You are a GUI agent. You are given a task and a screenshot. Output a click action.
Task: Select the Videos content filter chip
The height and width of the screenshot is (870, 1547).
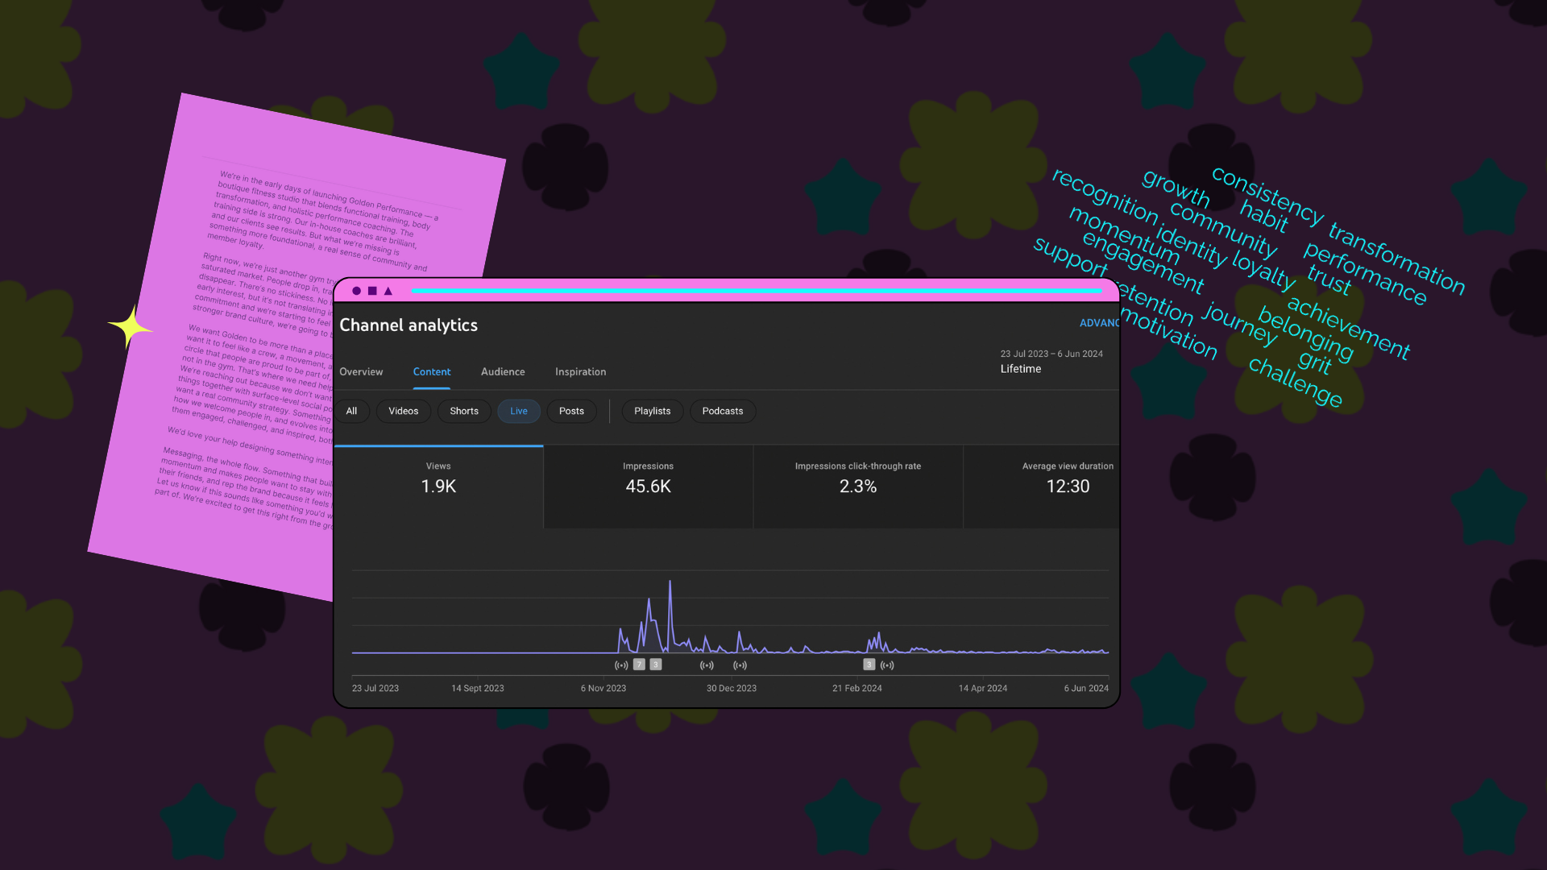point(403,411)
